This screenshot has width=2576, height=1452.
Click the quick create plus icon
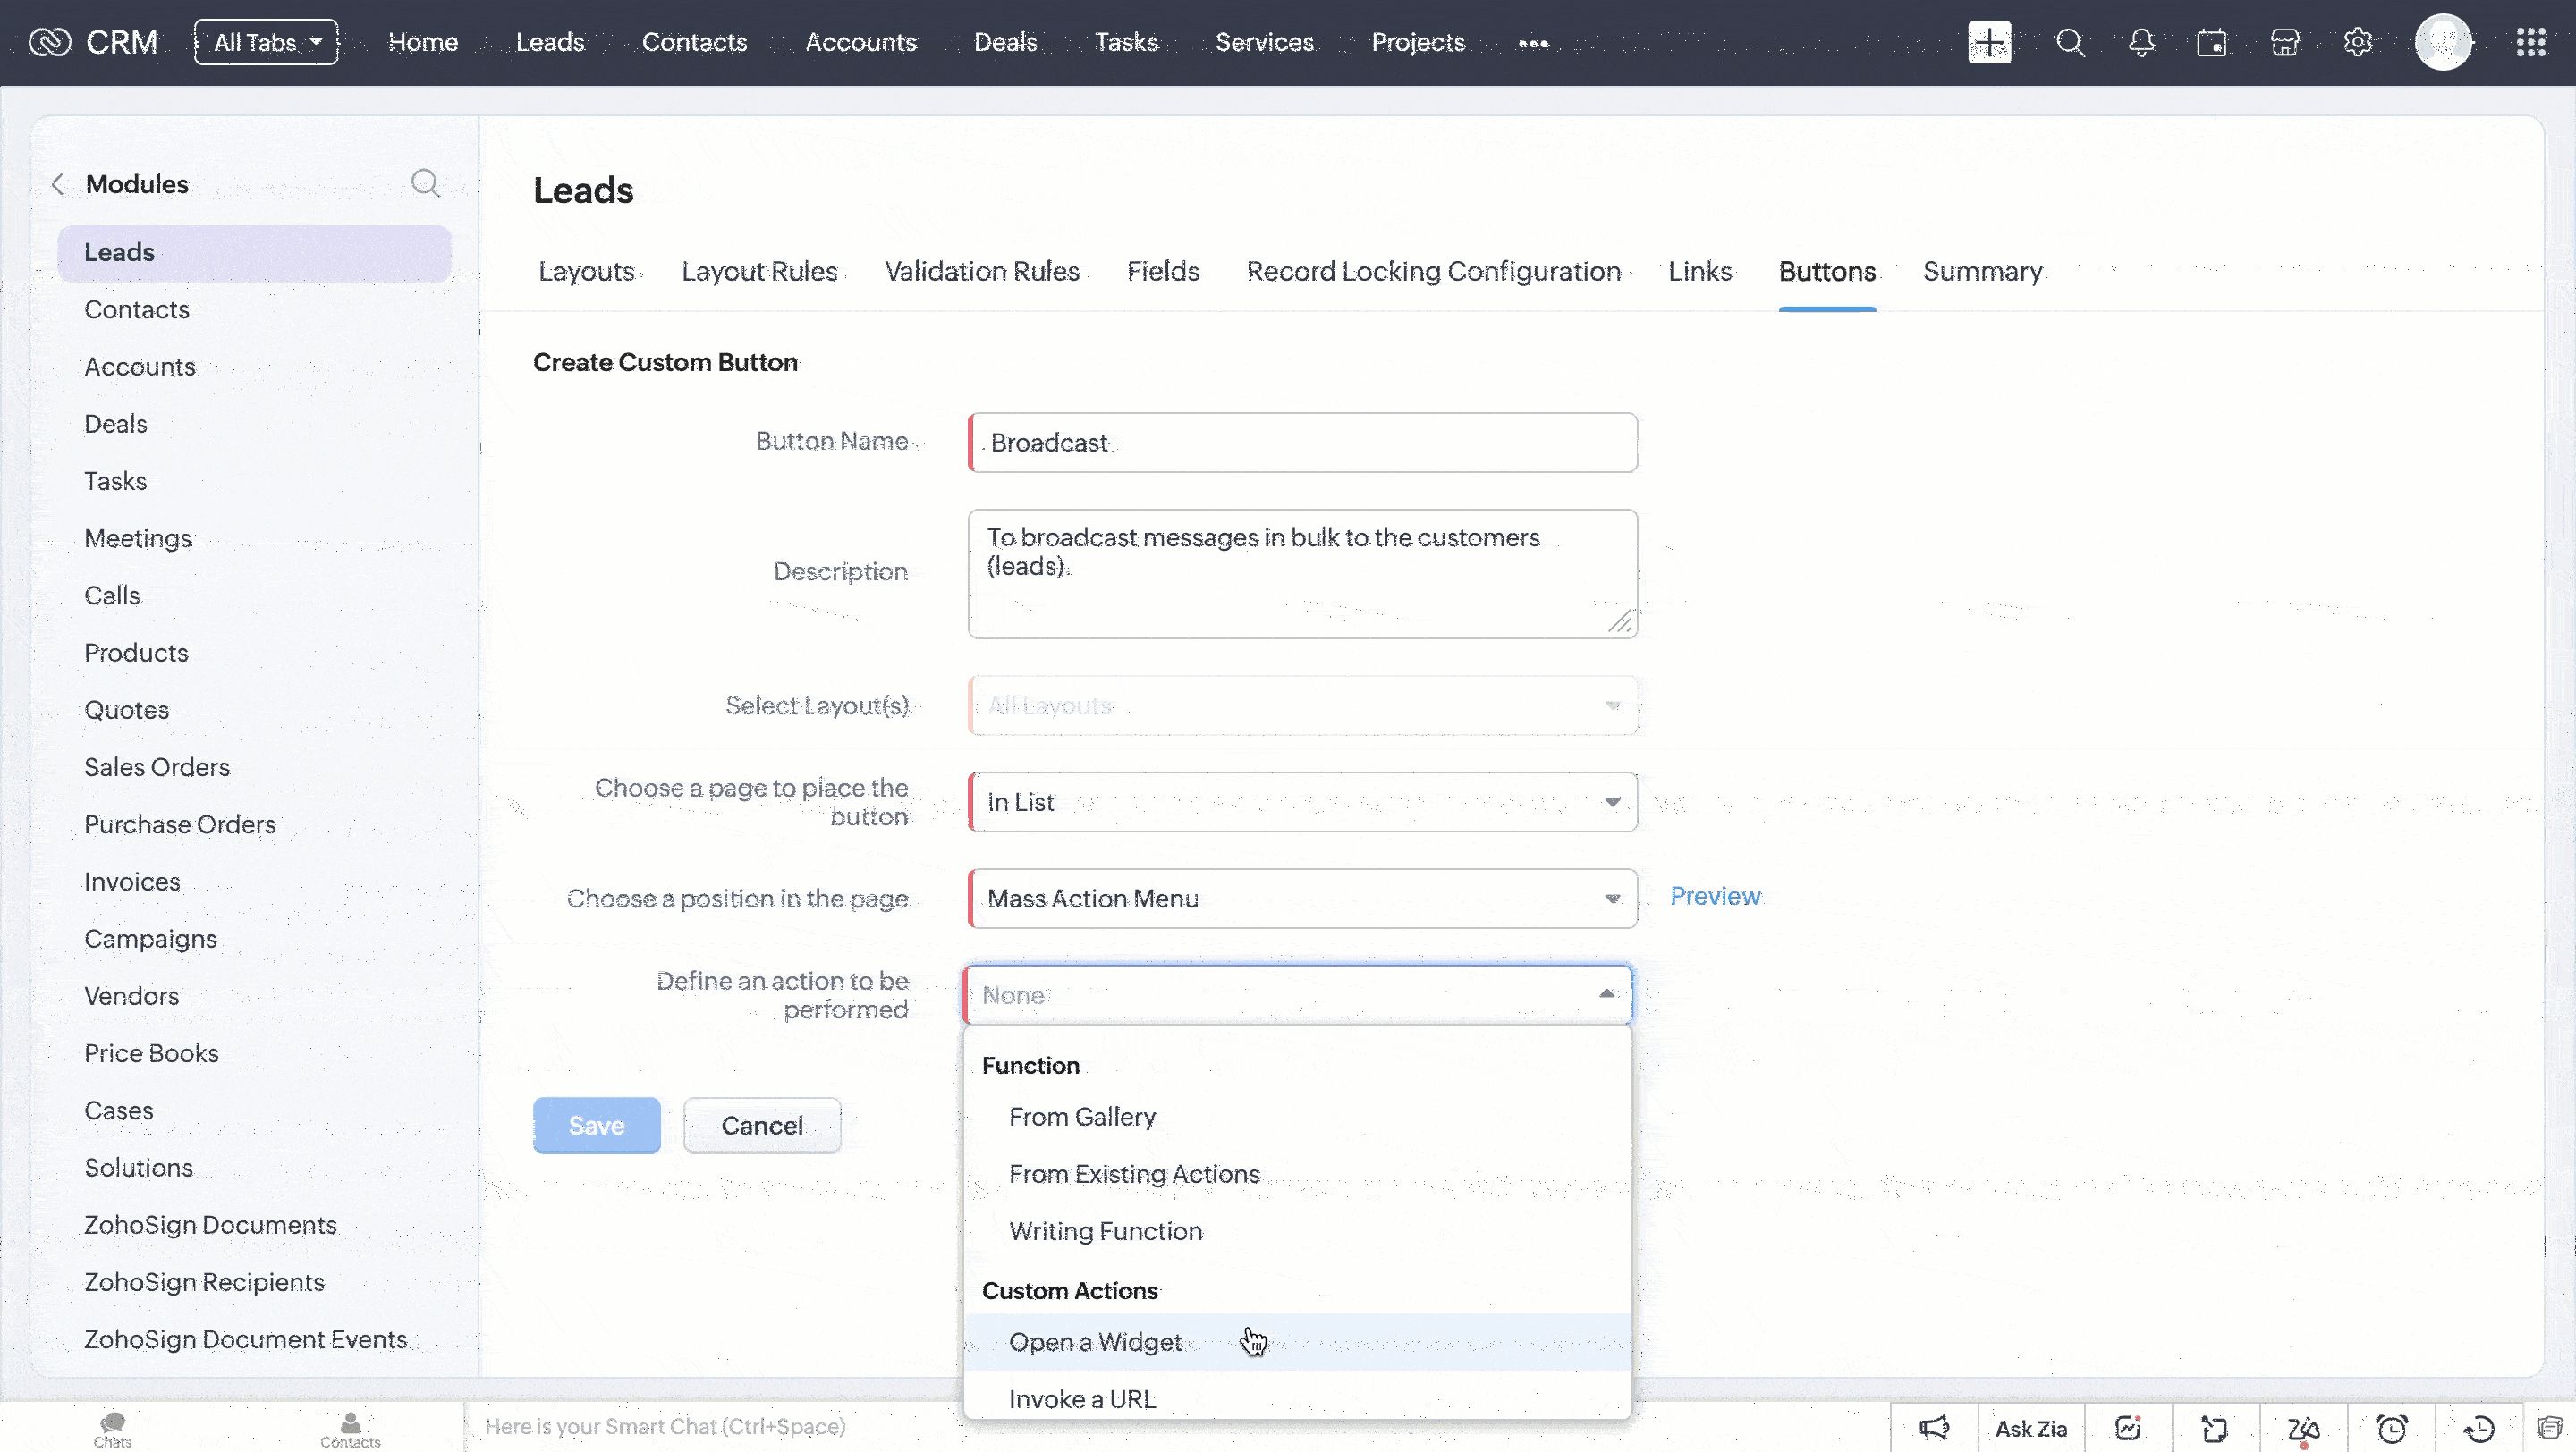(x=1989, y=43)
